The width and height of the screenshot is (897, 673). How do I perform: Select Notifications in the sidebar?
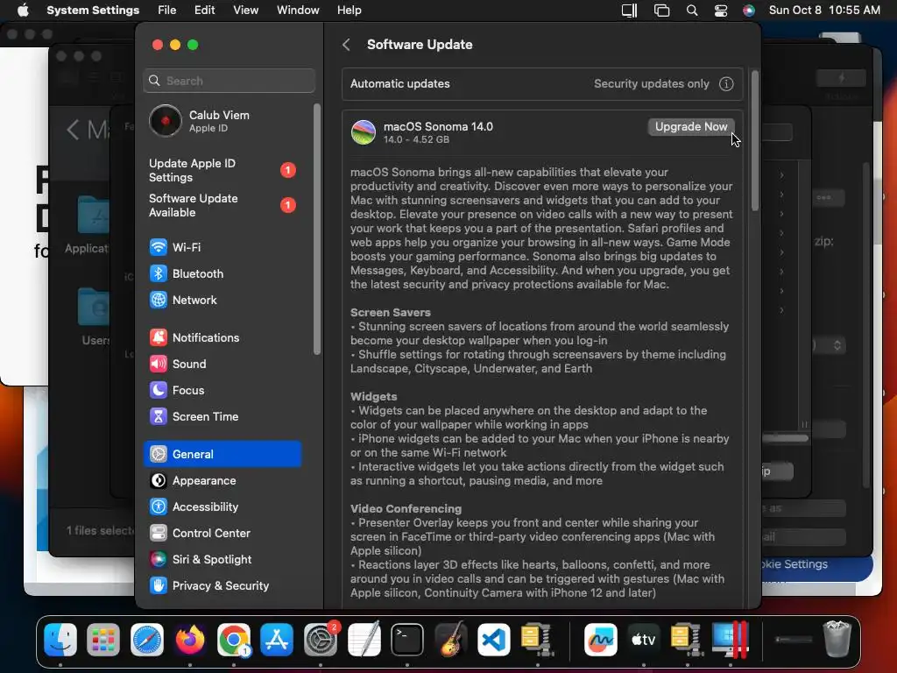[x=223, y=337]
